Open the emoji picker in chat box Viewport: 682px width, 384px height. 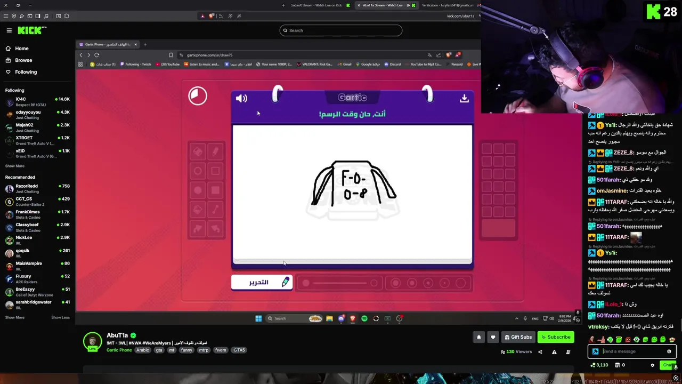[669, 351]
